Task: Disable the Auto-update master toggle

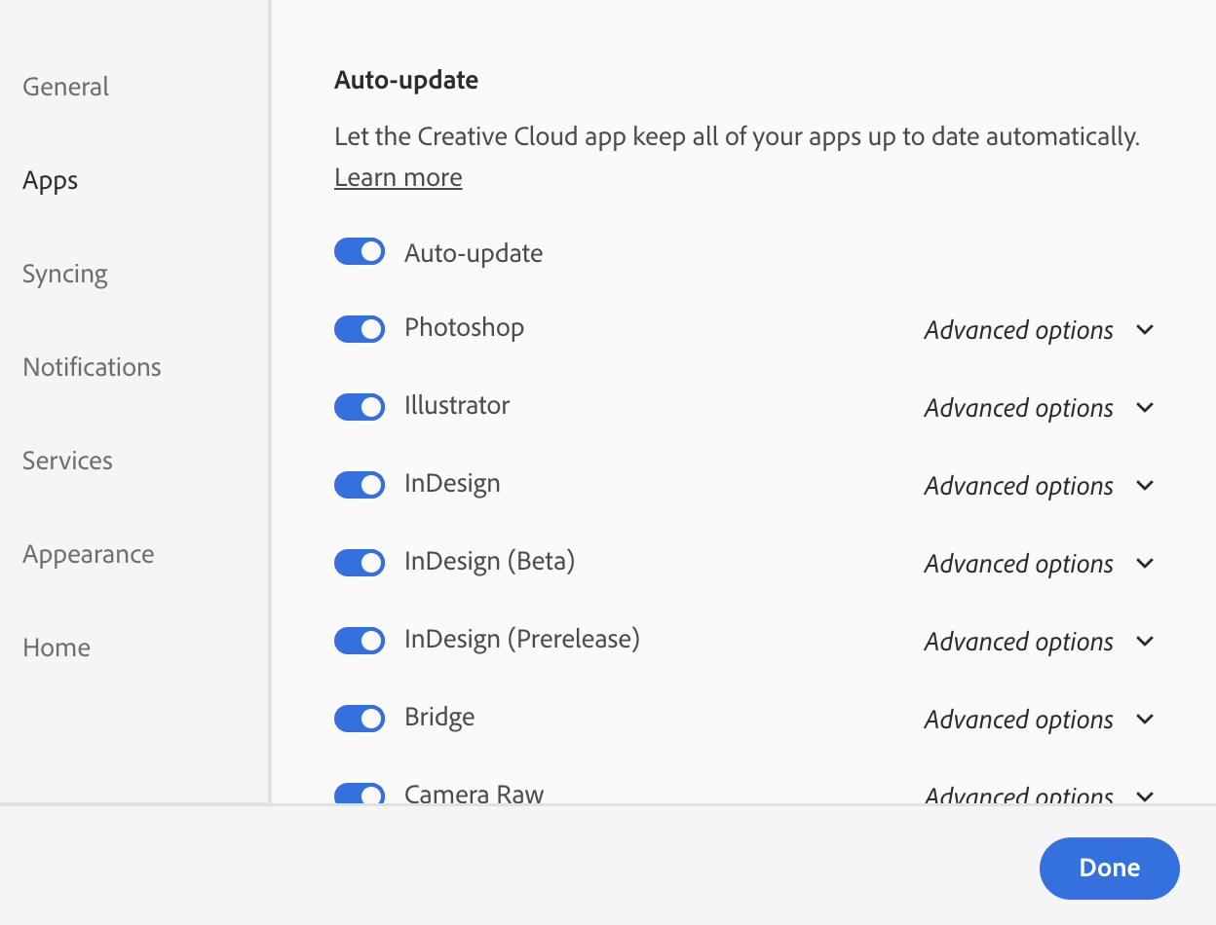Action: pos(360,251)
